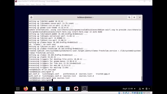This screenshot has height=94, width=167.
Task: Click 'apt.conf.d' in the ls output
Action: [34, 74]
